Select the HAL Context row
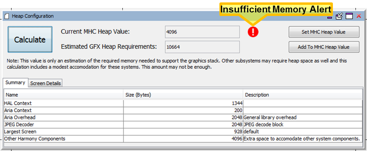The height and width of the screenshot is (151, 367). pyautogui.click(x=183, y=103)
